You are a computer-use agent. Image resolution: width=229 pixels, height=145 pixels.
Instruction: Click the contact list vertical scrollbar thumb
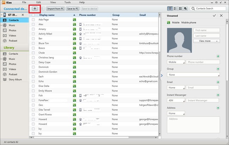pyautogui.click(x=160, y=34)
